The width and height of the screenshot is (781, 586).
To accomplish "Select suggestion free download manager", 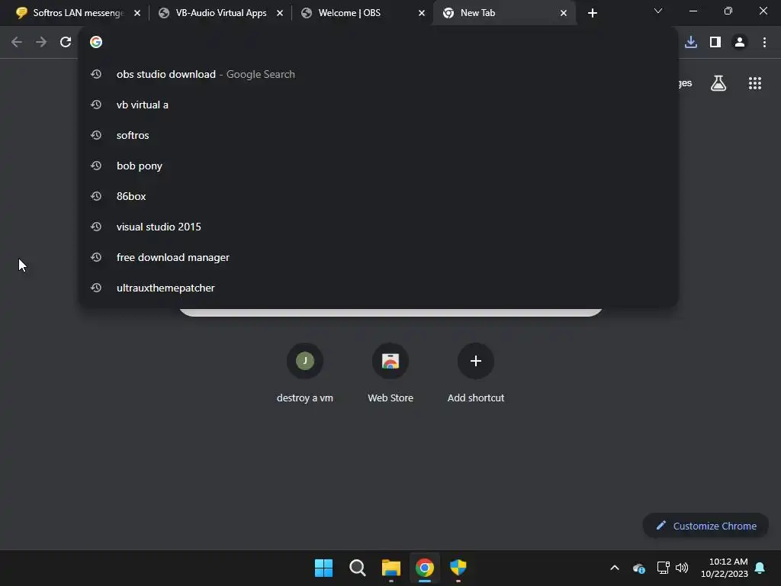I will click(x=378, y=257).
